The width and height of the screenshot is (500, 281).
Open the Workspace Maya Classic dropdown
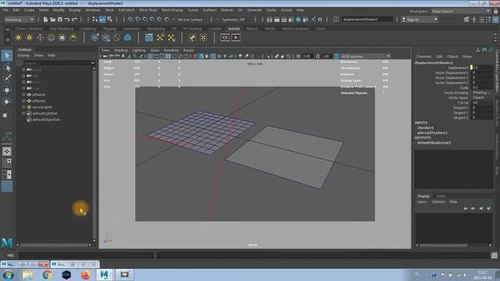pos(461,11)
